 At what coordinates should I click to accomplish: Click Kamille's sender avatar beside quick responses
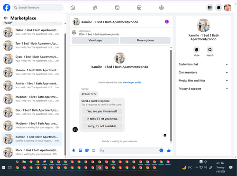(75, 130)
